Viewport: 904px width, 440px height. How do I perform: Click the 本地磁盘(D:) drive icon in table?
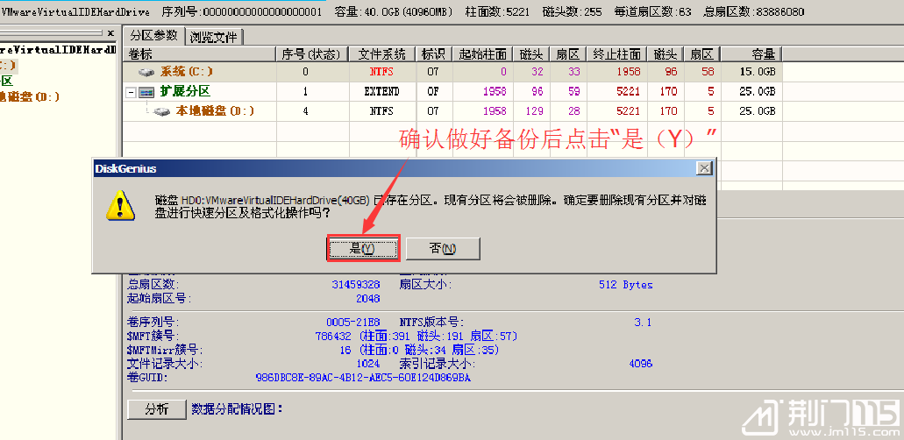[162, 111]
